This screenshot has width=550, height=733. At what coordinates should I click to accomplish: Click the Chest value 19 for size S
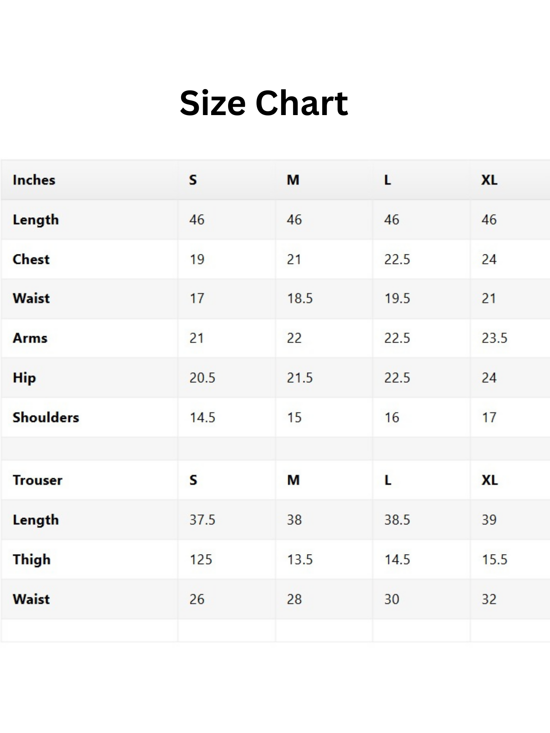click(x=197, y=259)
